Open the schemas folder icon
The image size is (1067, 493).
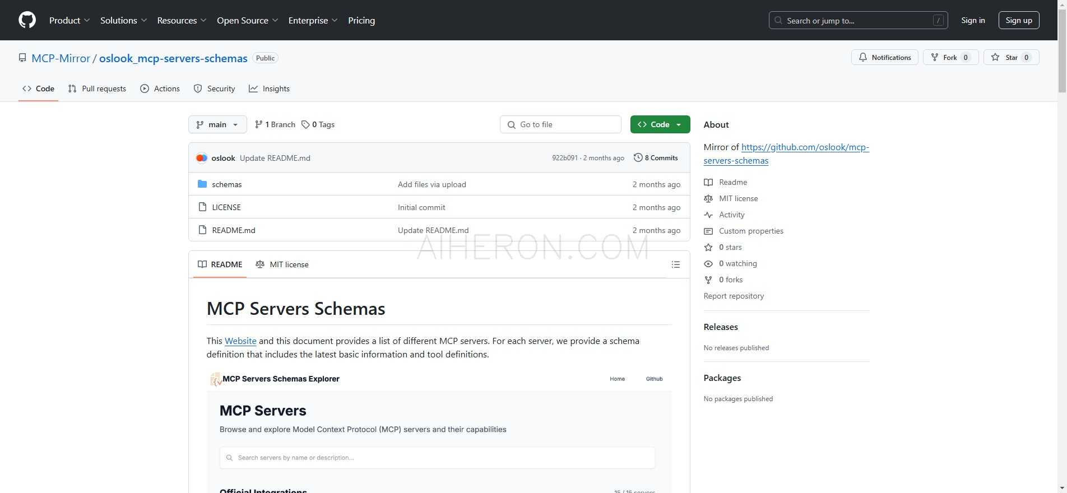pos(202,184)
